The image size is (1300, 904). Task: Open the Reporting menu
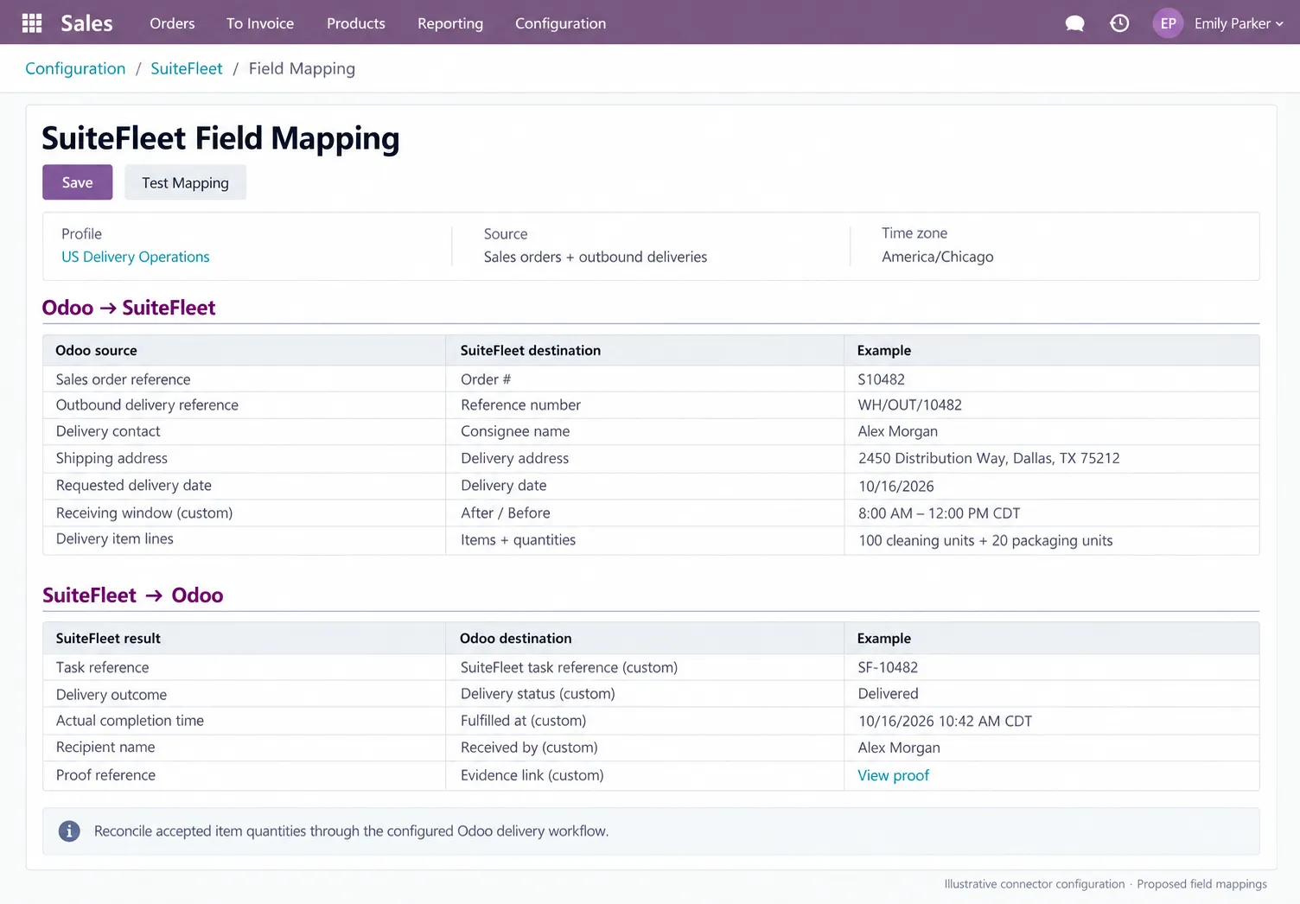coord(450,23)
